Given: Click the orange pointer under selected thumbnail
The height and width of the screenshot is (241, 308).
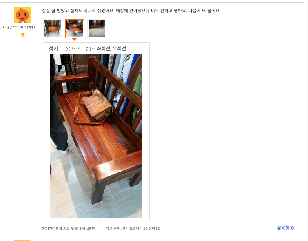Looking at the screenshot, I should click(x=74, y=40).
